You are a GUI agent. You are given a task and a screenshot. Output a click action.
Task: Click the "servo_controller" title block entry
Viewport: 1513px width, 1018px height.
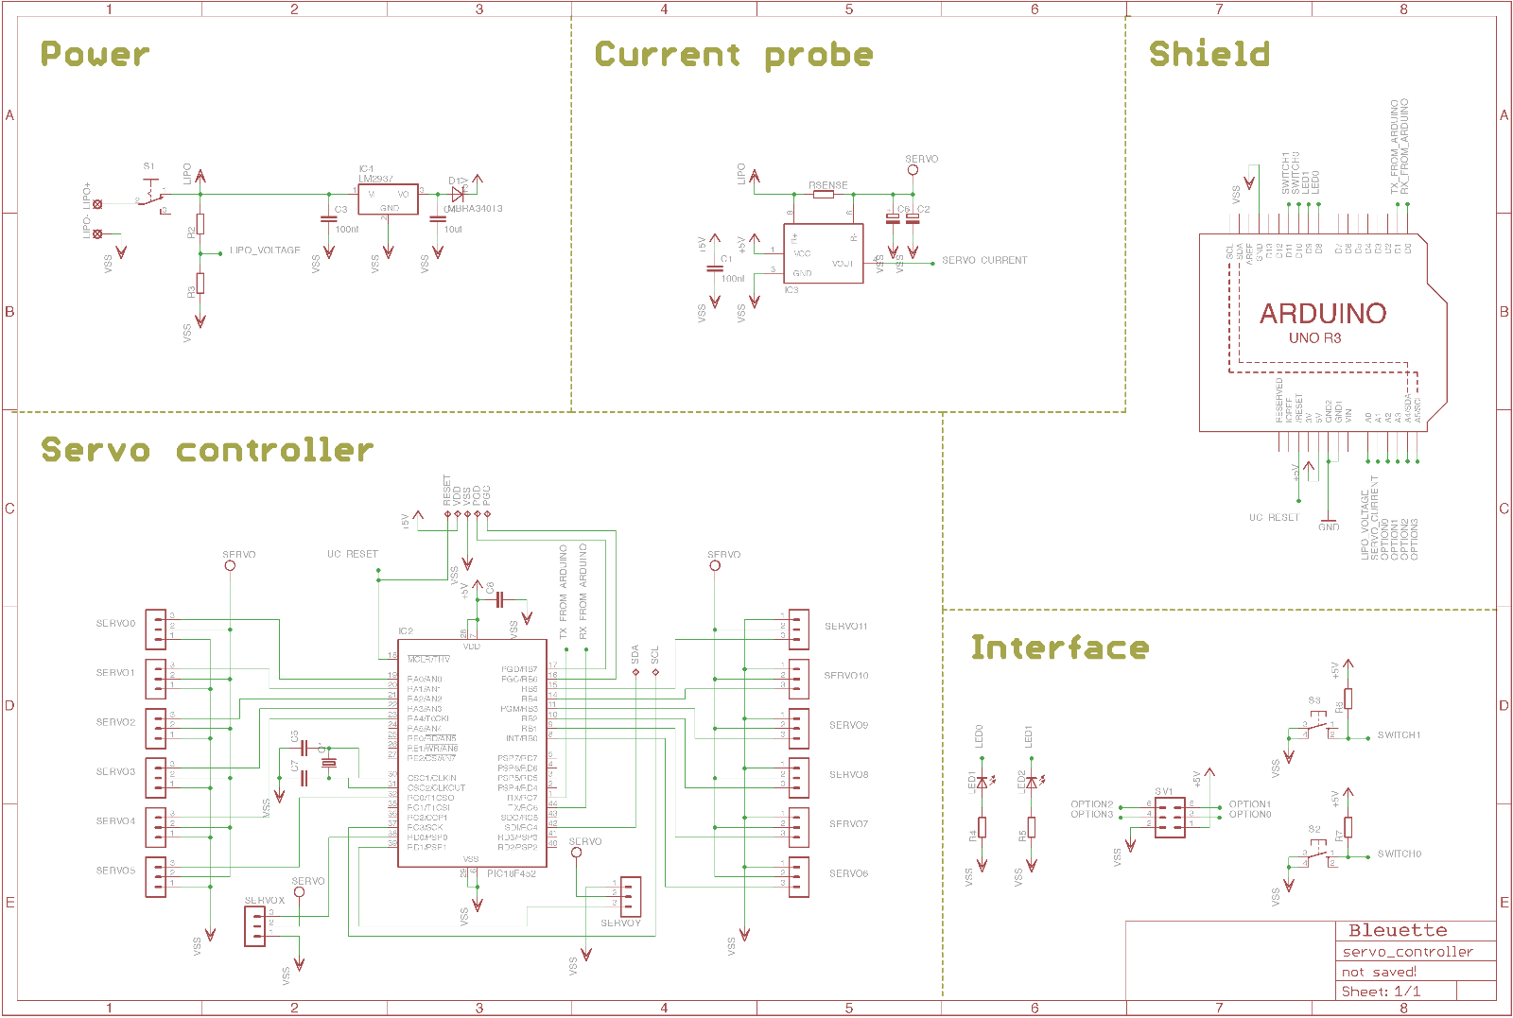click(x=1407, y=952)
